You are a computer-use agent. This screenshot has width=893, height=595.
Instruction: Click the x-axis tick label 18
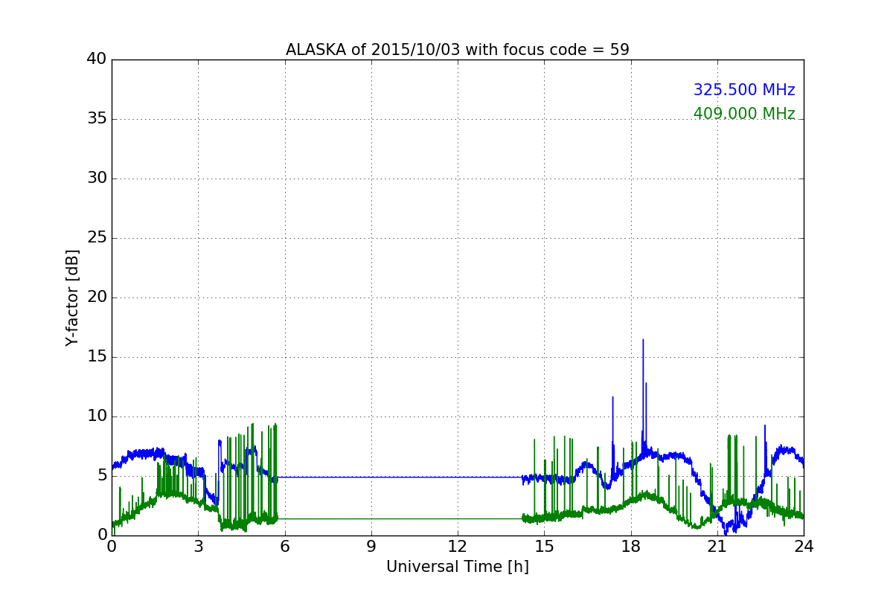(631, 546)
